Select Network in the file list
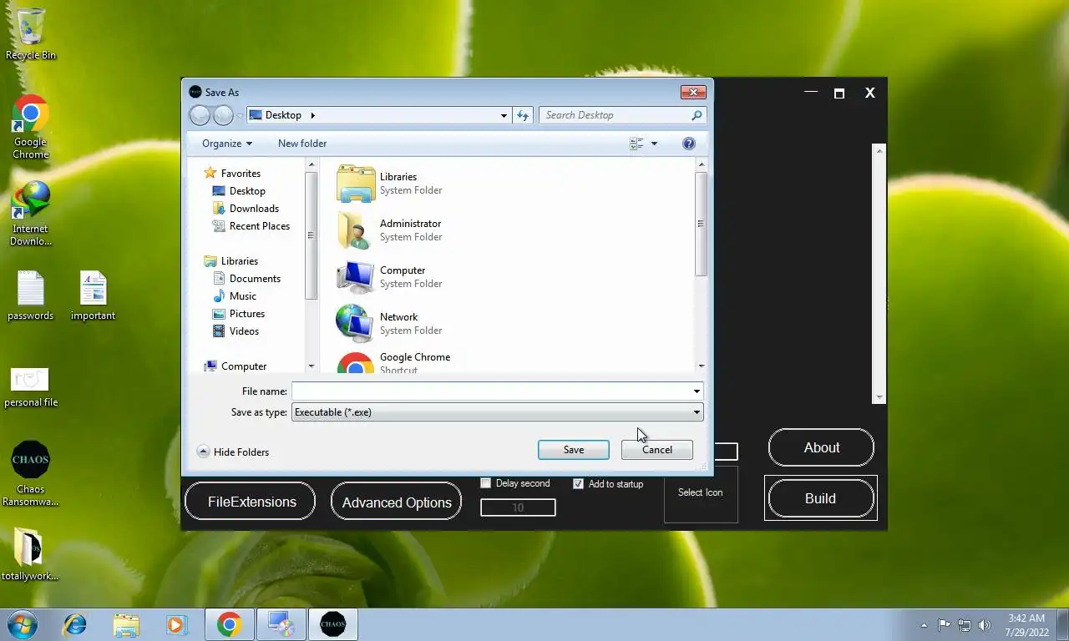The height and width of the screenshot is (641, 1069). click(x=390, y=324)
